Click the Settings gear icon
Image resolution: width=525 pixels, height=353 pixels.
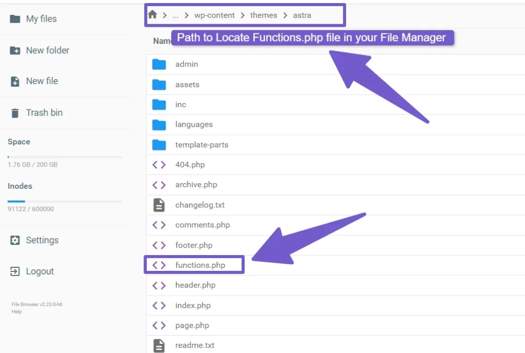(15, 240)
